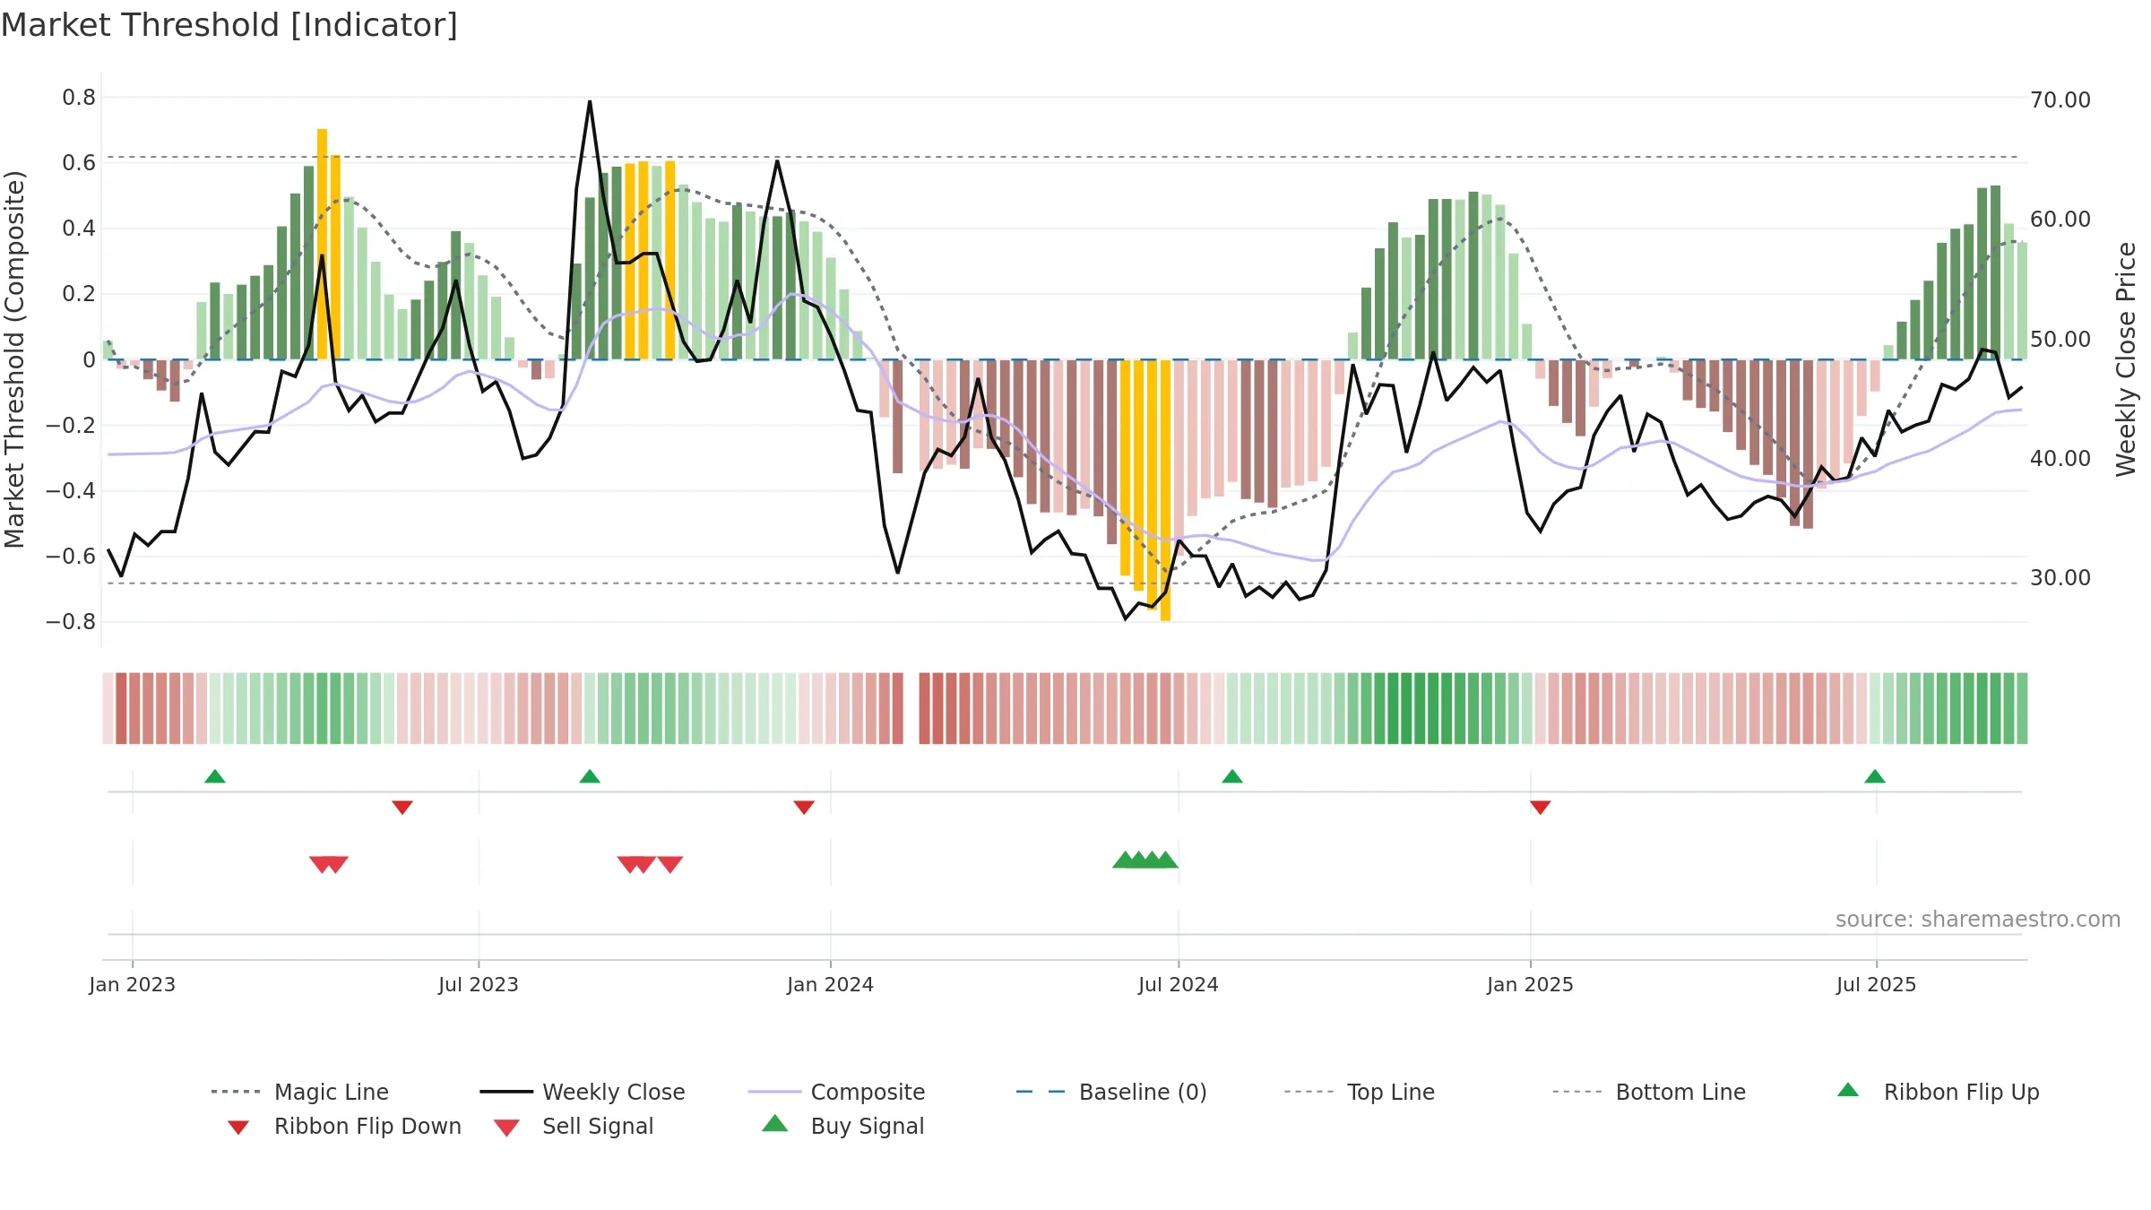
Task: Click the −0.8 left axis tick label
Action: pos(71,622)
